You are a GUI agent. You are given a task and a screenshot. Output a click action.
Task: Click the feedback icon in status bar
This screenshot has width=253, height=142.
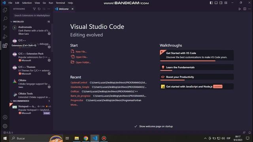[x=244, y=133]
